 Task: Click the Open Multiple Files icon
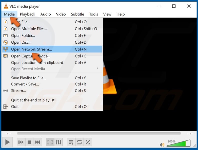(6, 29)
